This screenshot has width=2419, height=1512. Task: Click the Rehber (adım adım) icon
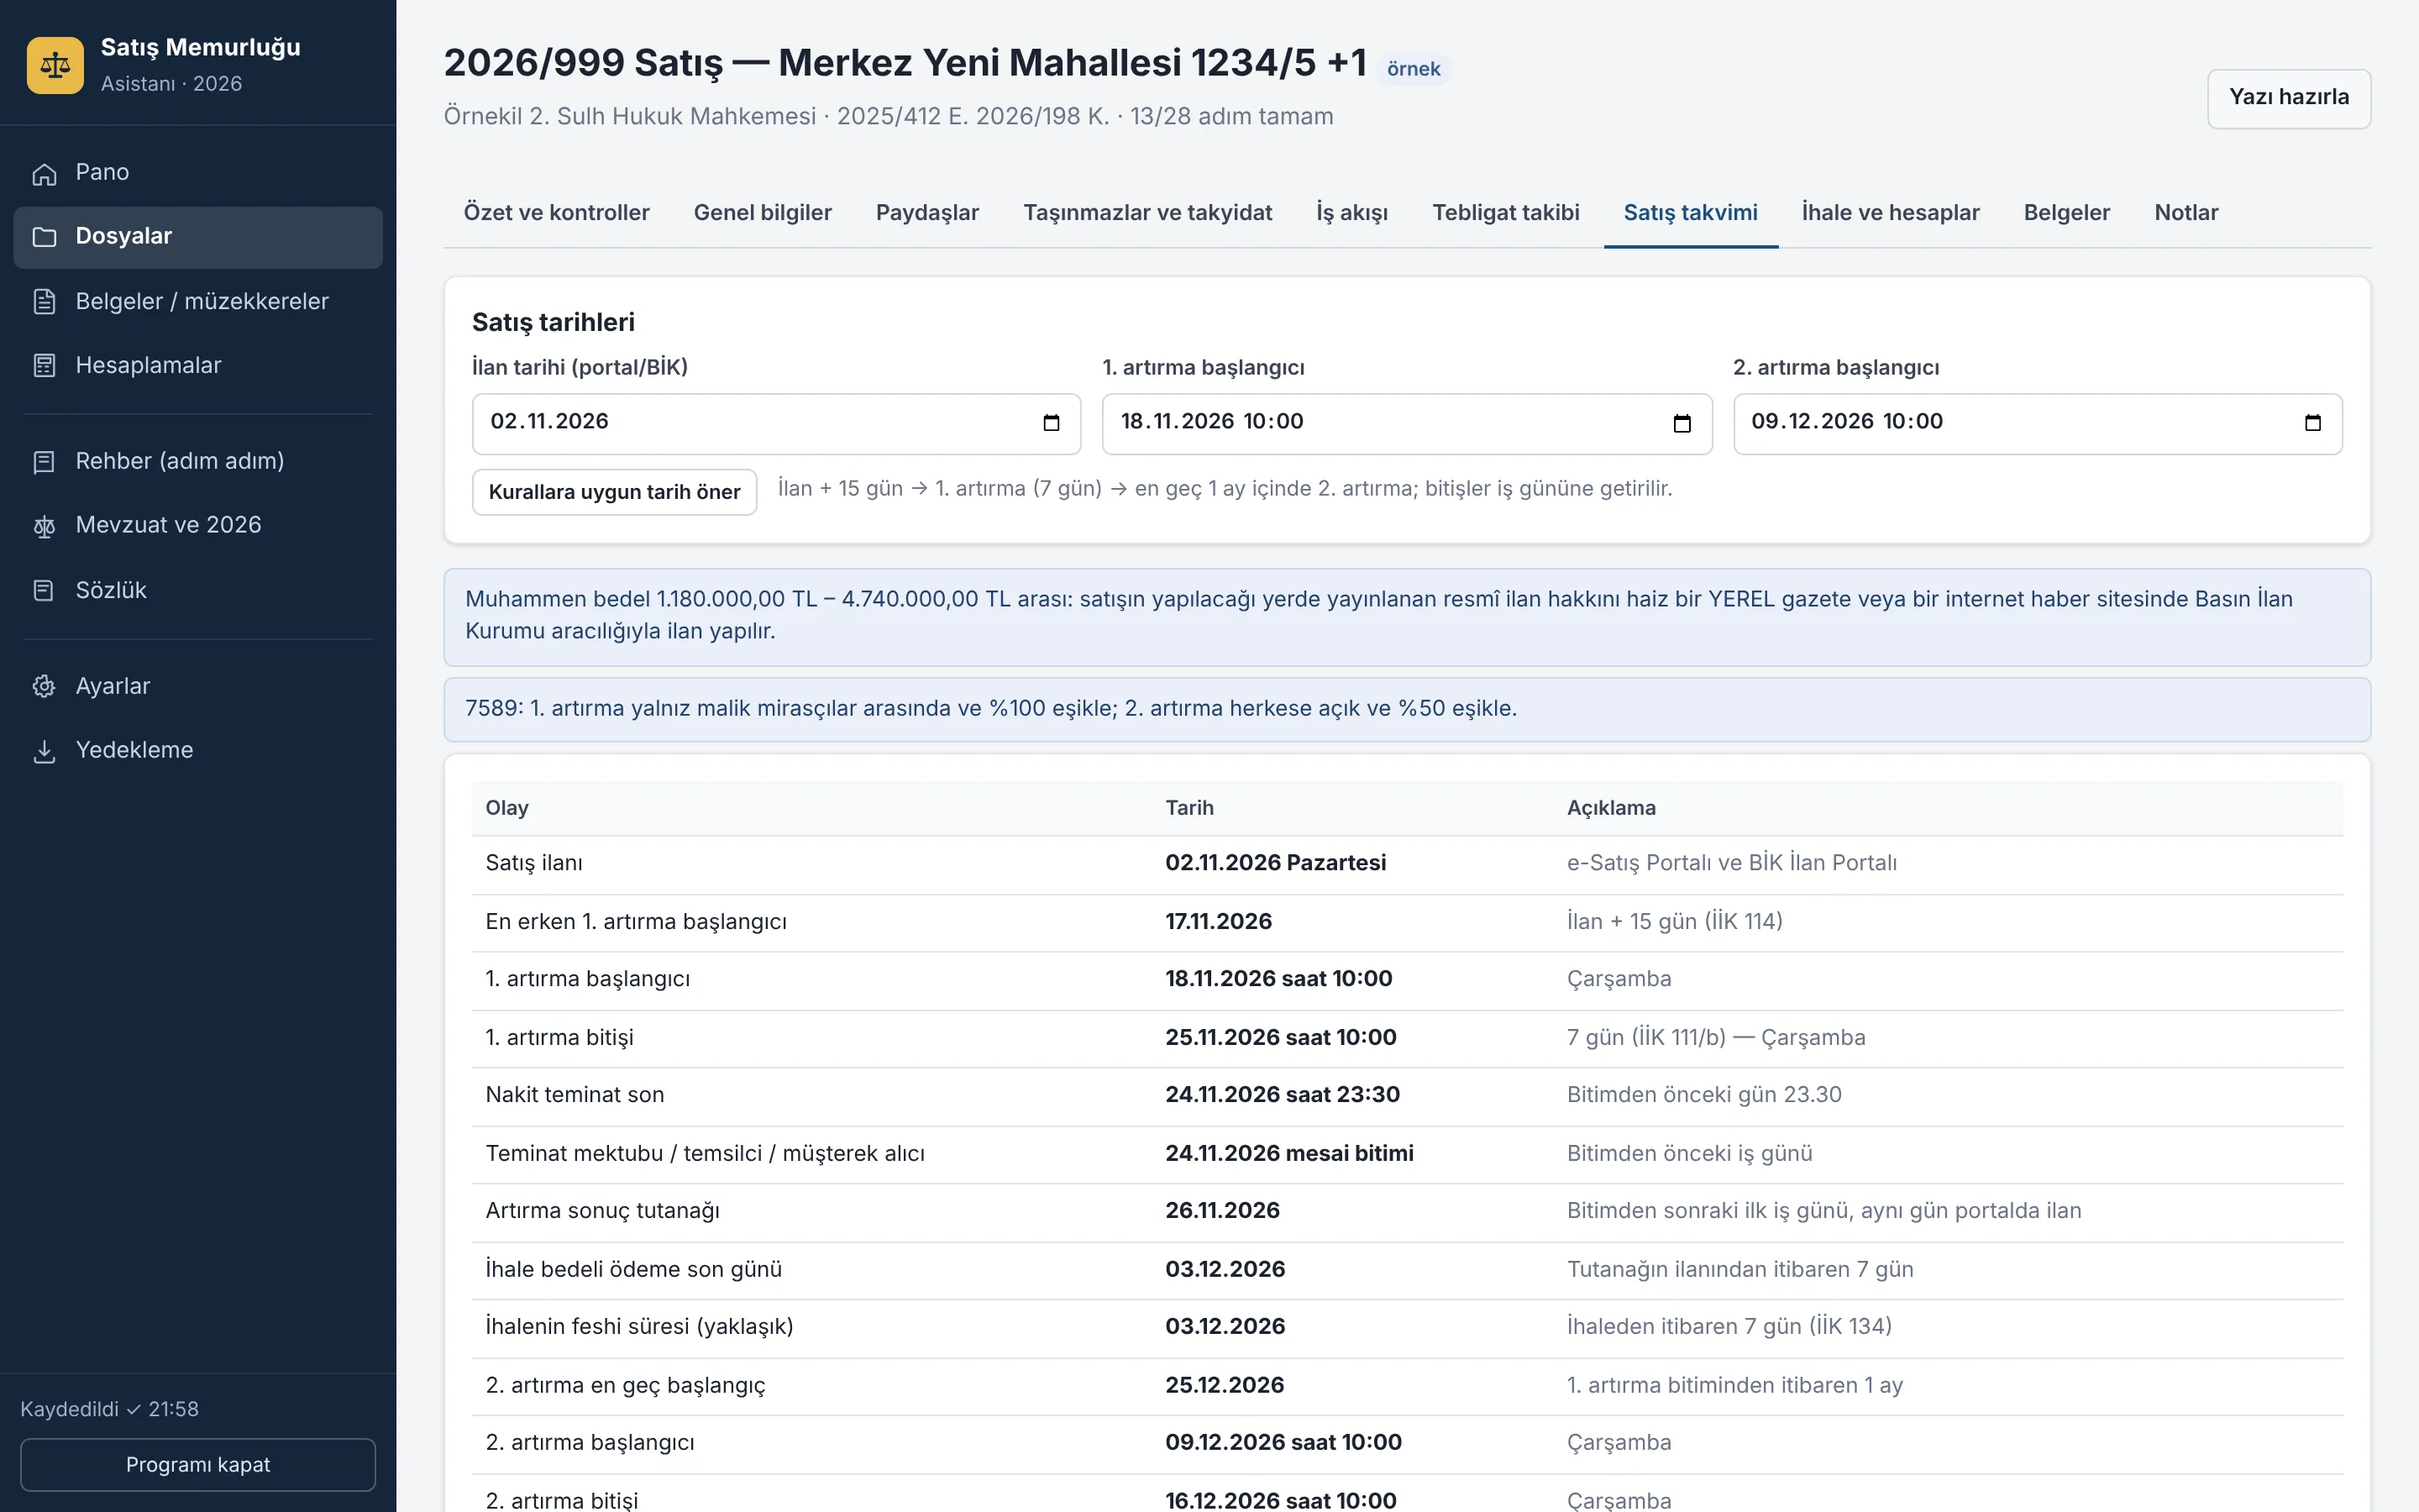click(44, 462)
